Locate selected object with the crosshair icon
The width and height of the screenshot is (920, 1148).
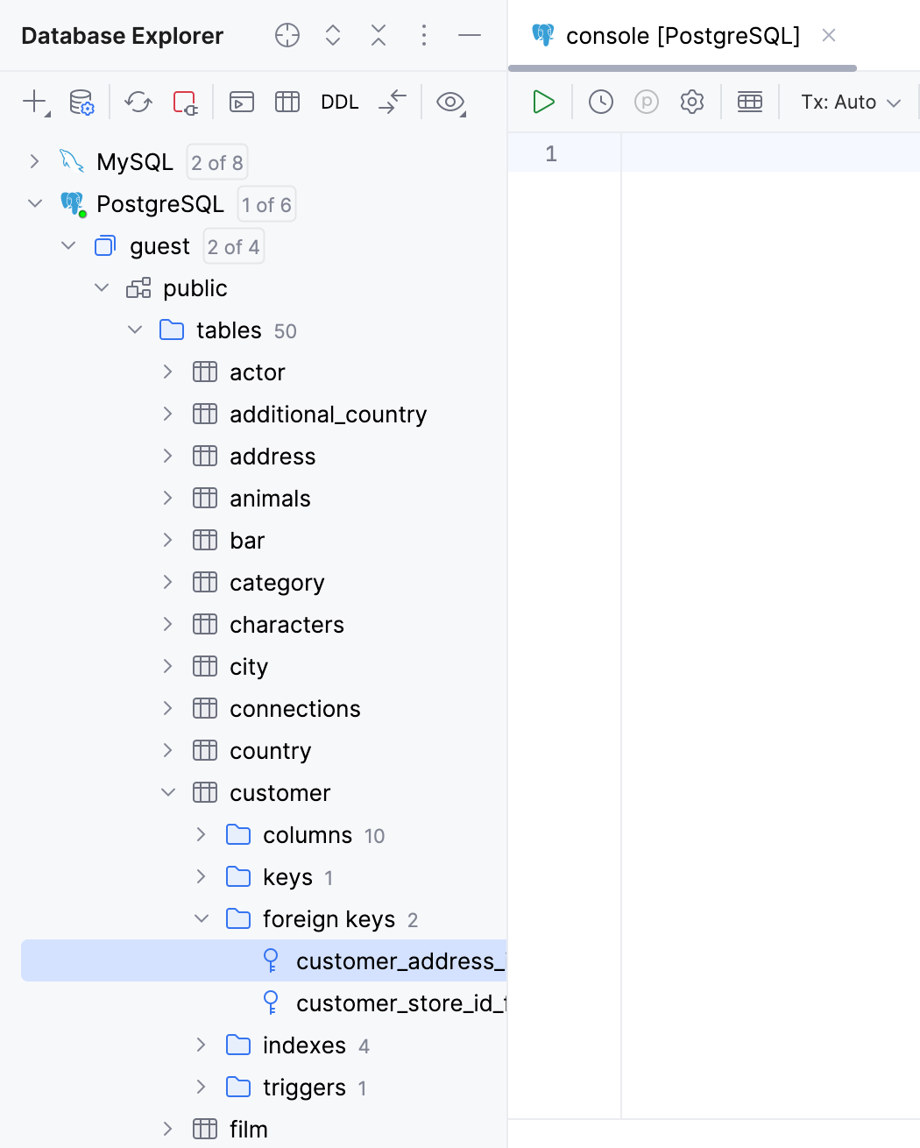pos(287,36)
